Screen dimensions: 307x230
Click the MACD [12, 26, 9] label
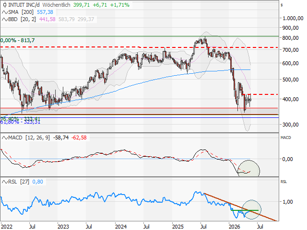29,138
